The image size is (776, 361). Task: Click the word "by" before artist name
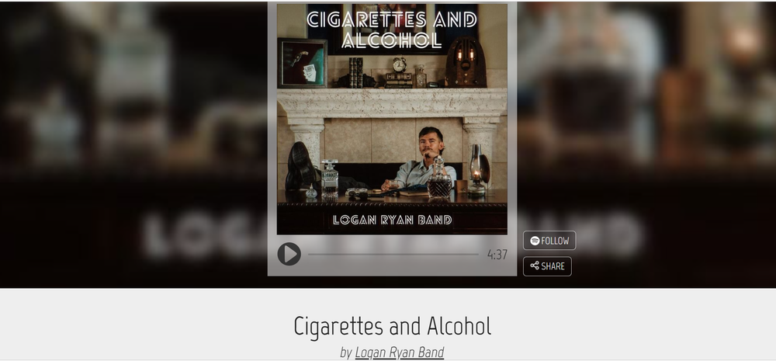pos(346,352)
